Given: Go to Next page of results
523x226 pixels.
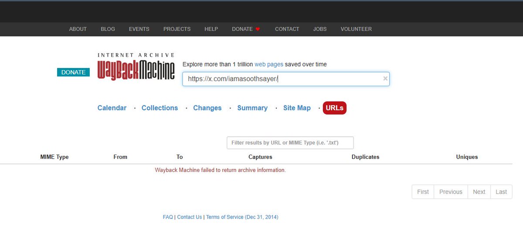Looking at the screenshot, I should 479,192.
